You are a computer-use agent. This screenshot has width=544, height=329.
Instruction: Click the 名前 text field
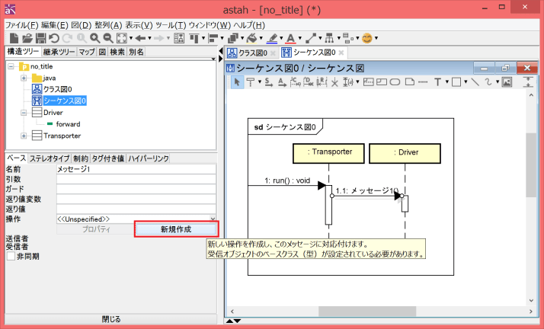[x=136, y=169]
